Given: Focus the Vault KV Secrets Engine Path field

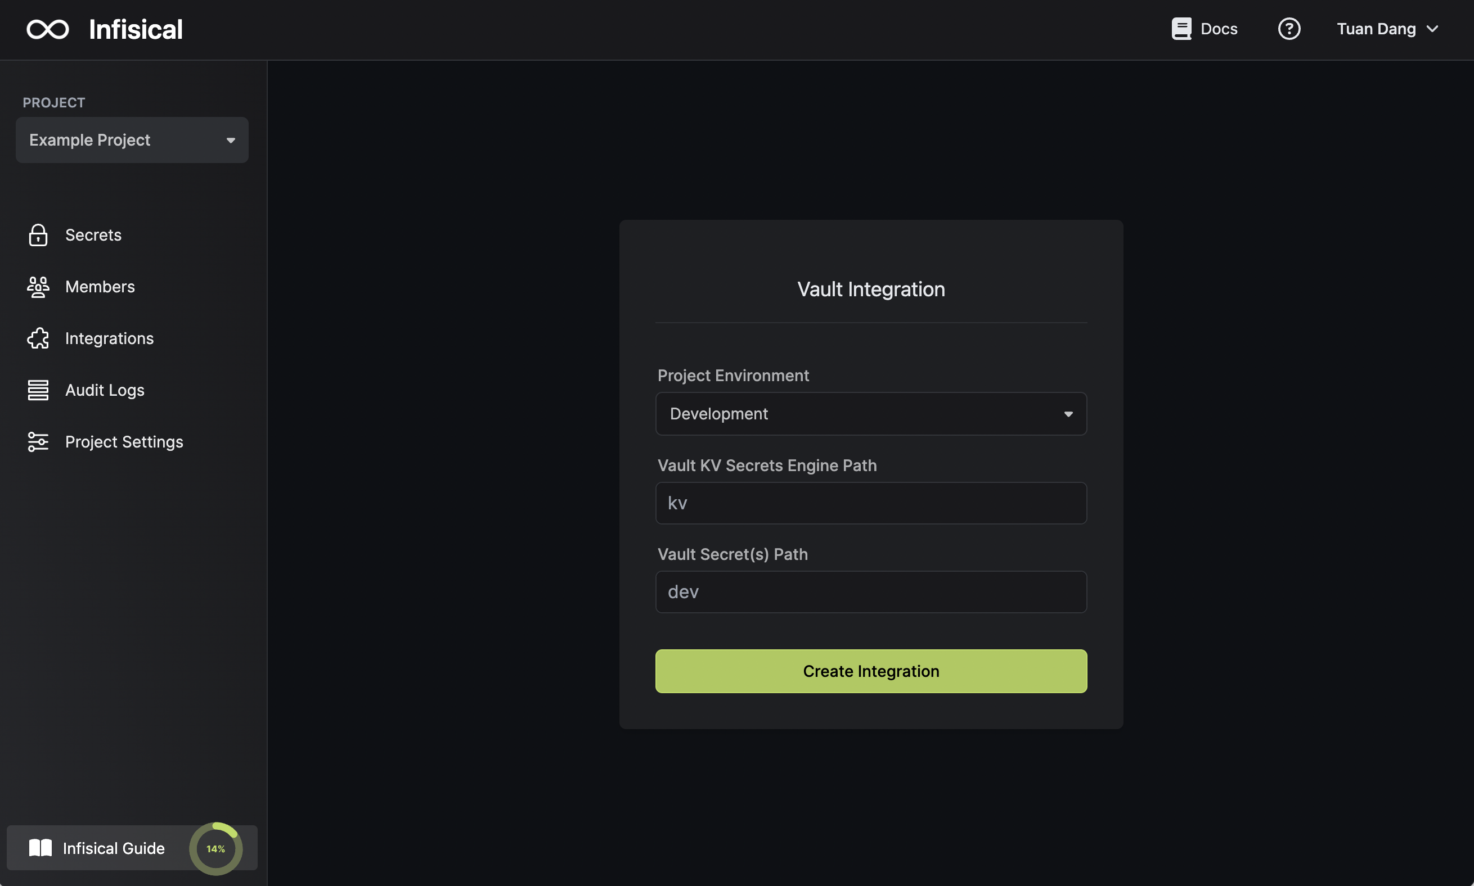Looking at the screenshot, I should [x=870, y=503].
